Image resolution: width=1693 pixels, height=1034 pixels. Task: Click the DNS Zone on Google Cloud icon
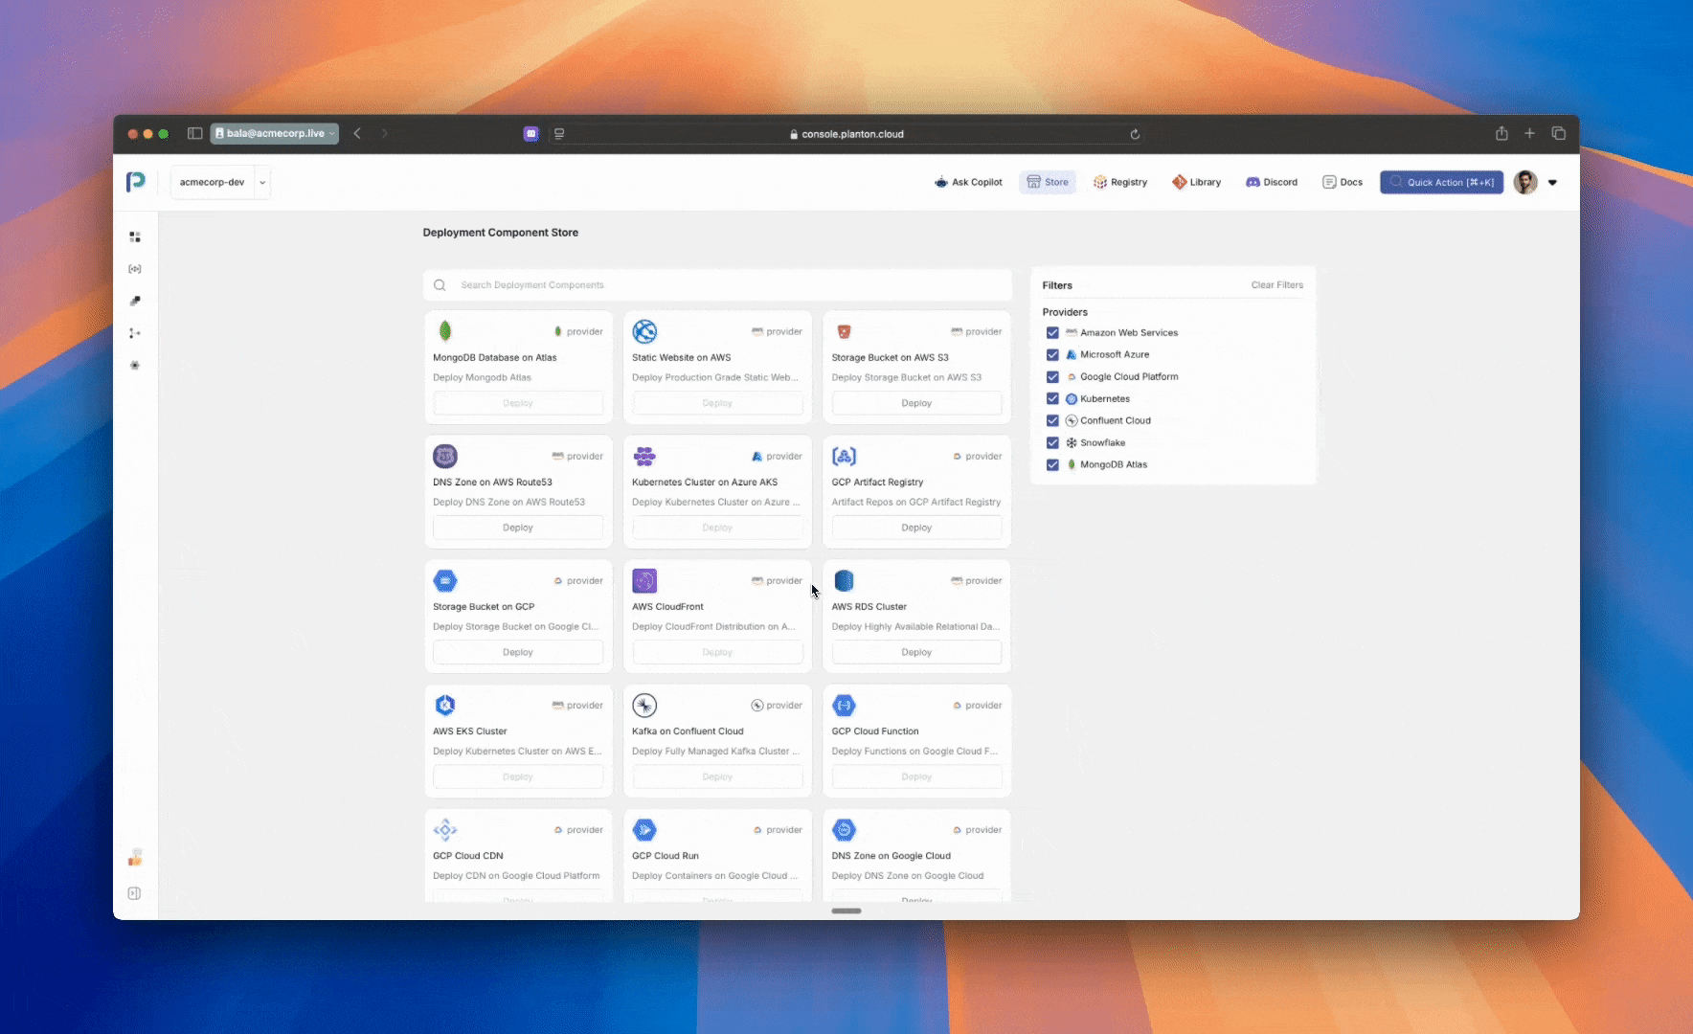844,829
